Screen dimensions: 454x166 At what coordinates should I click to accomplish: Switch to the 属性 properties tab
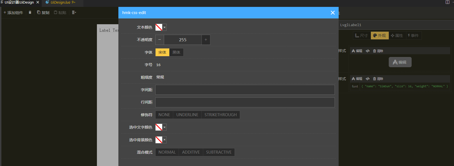[397, 36]
